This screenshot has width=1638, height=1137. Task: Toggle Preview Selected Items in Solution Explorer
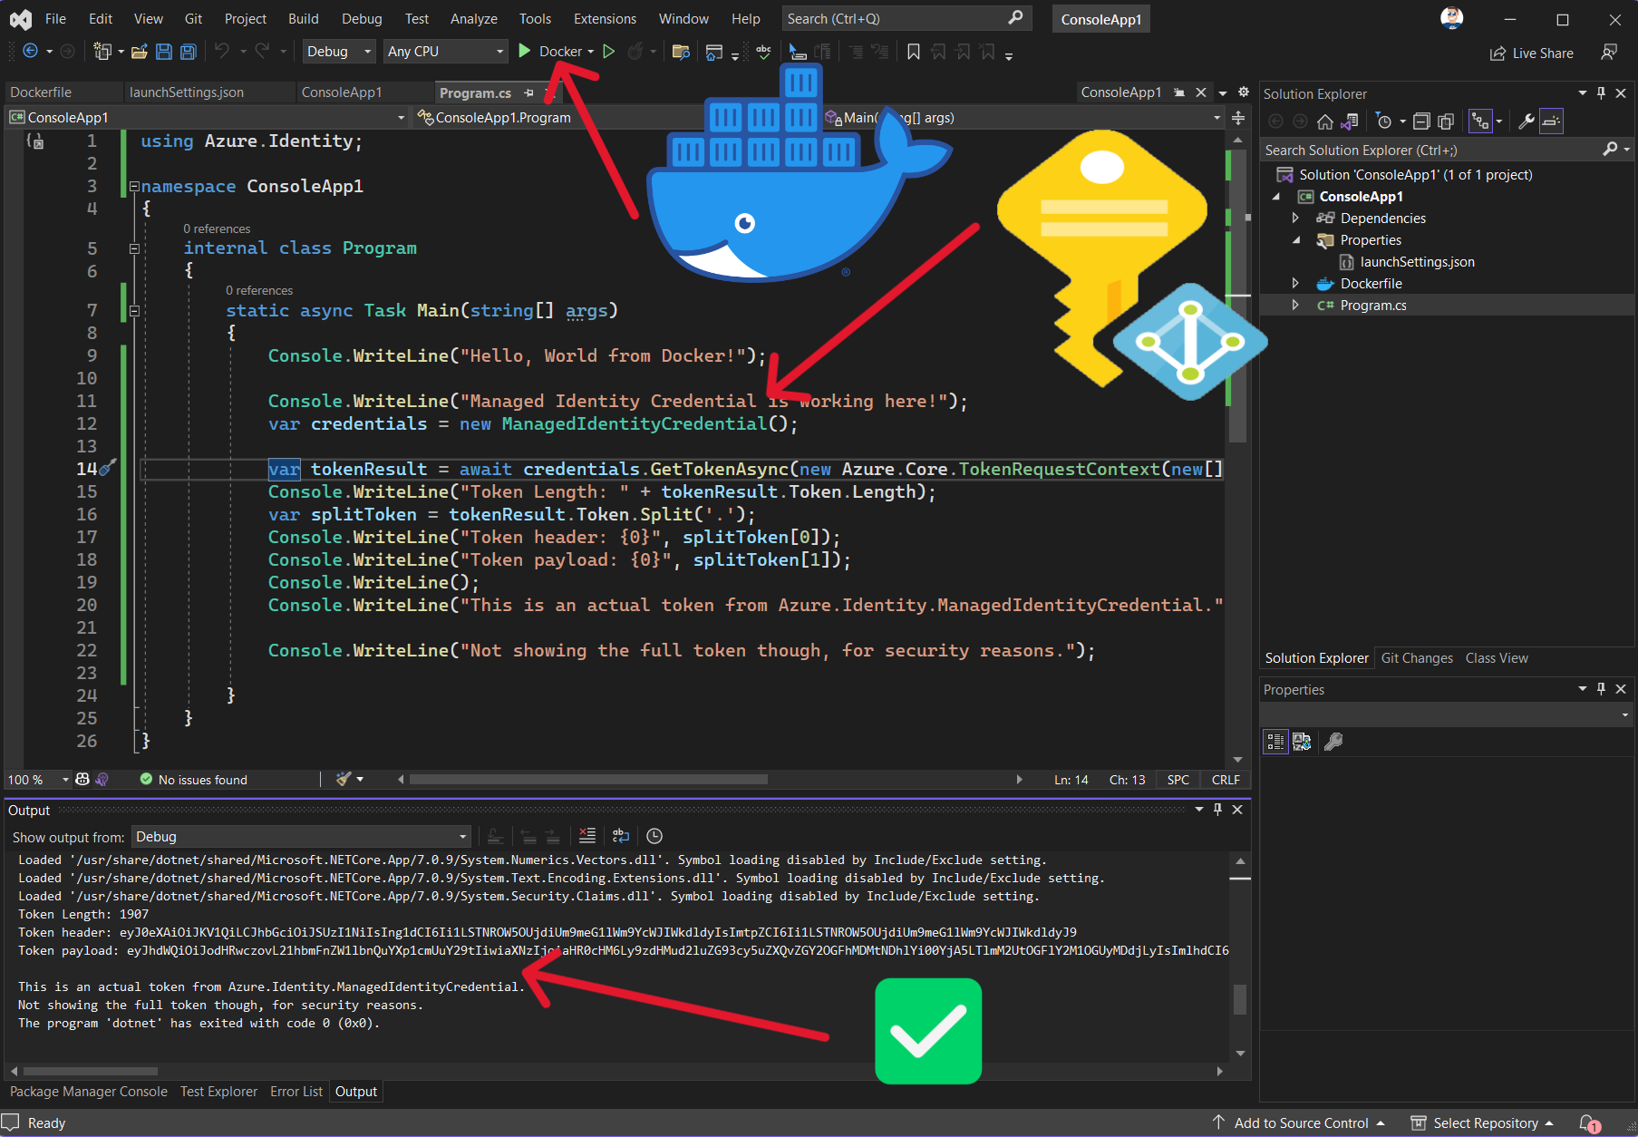tap(1552, 121)
